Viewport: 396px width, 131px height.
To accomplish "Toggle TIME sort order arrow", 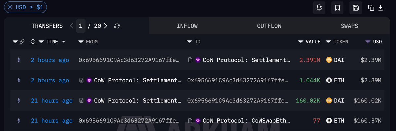I will pyautogui.click(x=64, y=41).
